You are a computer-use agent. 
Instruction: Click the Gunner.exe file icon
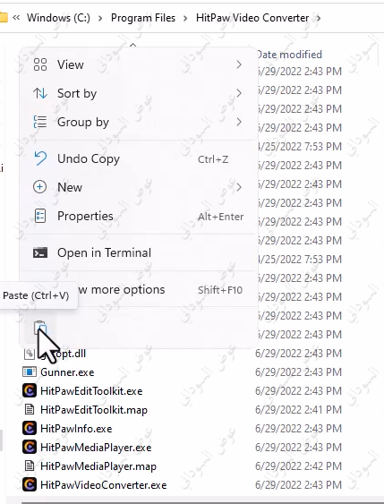[x=30, y=372]
